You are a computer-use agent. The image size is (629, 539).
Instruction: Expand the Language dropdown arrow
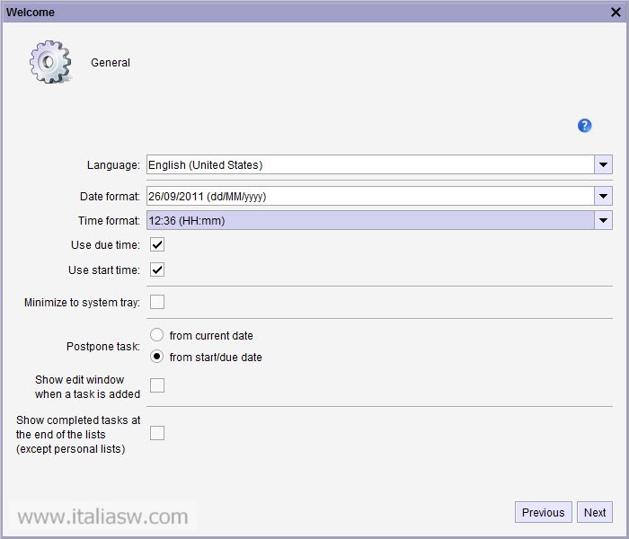pos(603,165)
